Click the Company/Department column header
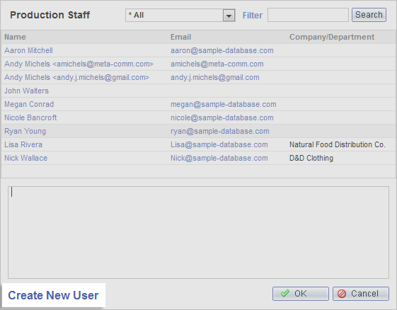Image resolution: width=397 pixels, height=310 pixels. point(332,37)
